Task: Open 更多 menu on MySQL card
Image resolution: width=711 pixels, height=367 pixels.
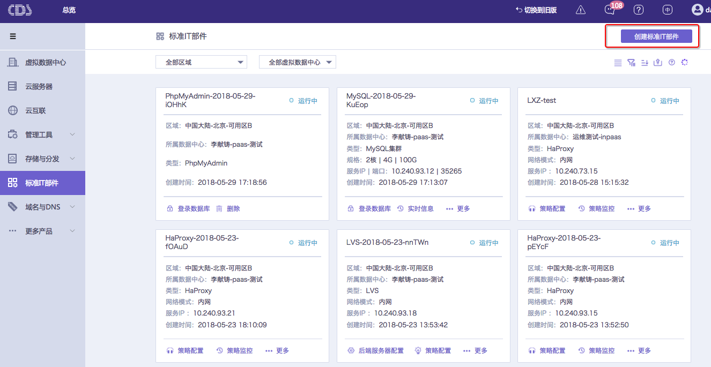Action: [x=458, y=208]
